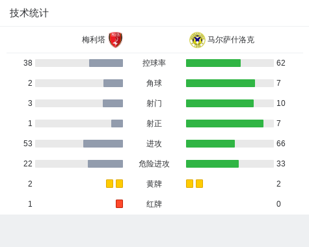Click the green 射正 progress bar
The height and width of the screenshot is (247, 309).
coord(224,123)
